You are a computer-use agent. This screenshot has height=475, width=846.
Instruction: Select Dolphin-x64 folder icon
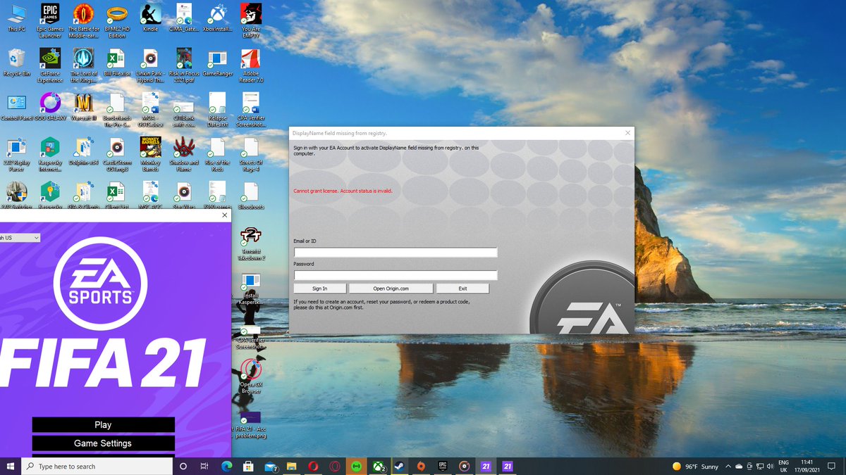coord(84,151)
